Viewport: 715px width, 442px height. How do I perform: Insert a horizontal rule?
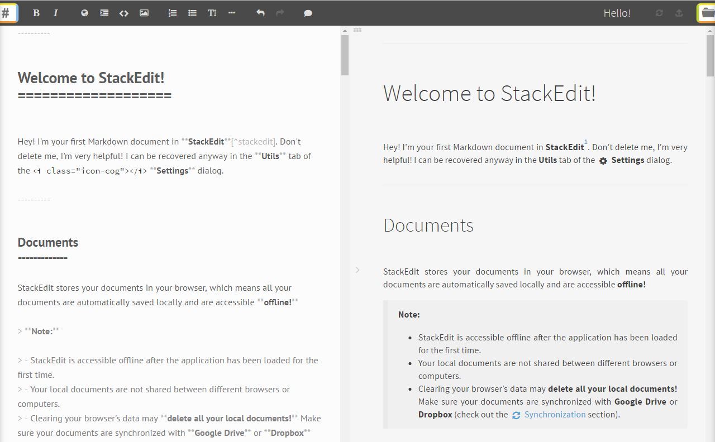(x=232, y=13)
